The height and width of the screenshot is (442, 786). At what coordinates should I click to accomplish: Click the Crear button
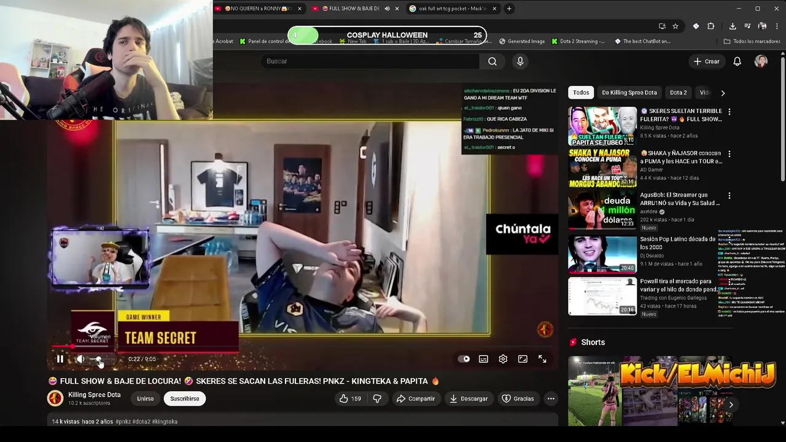[x=706, y=61]
